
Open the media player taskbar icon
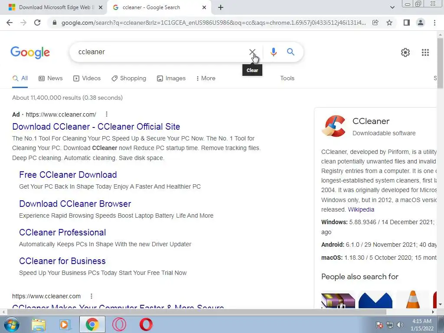click(64, 325)
